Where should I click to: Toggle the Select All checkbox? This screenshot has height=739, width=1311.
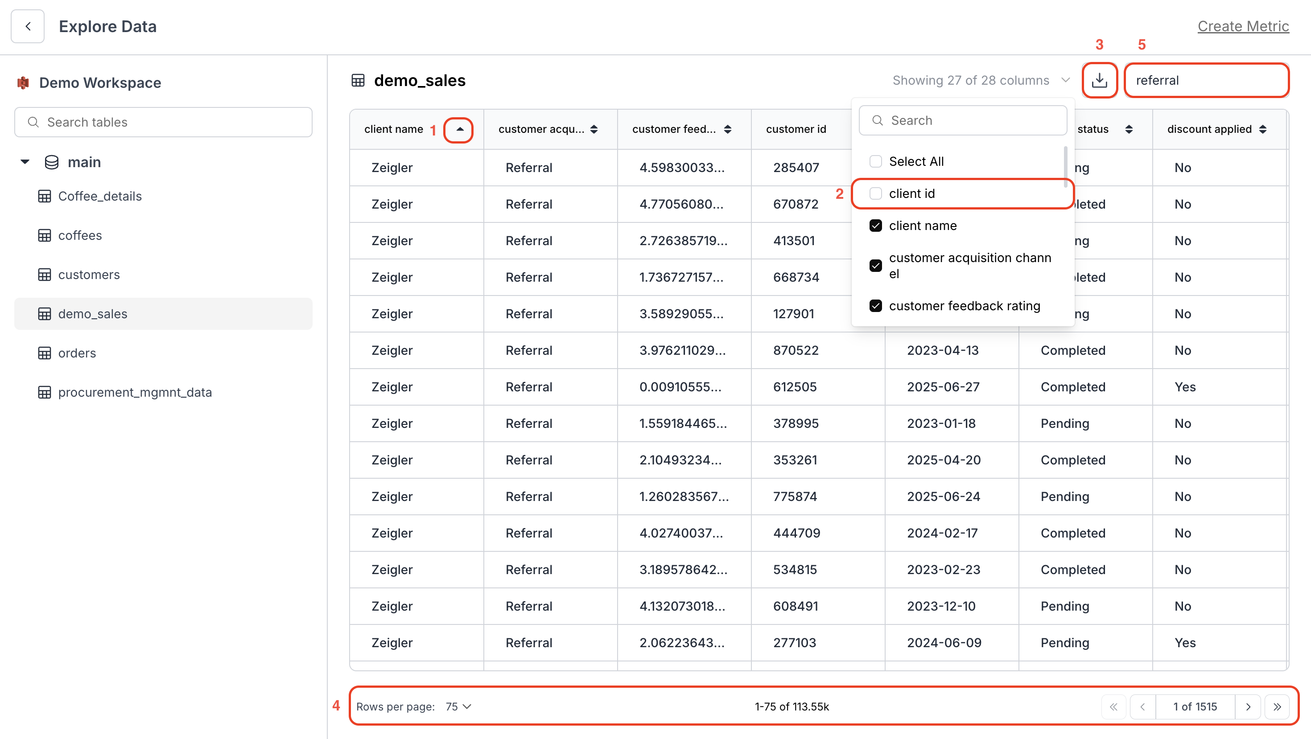tap(875, 161)
